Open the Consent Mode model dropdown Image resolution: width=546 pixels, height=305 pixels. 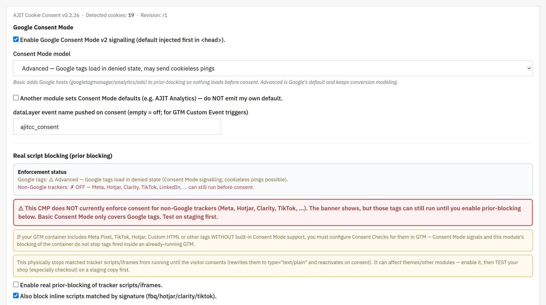(x=273, y=68)
